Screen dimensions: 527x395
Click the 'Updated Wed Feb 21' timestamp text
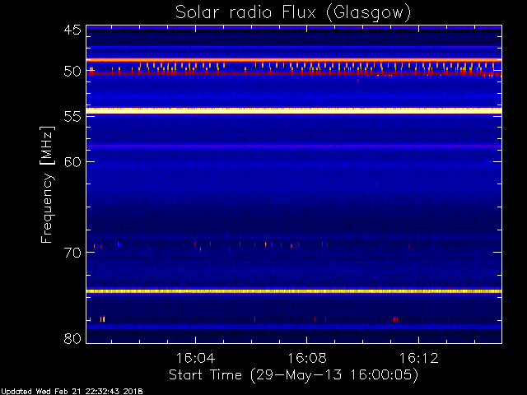(72, 391)
